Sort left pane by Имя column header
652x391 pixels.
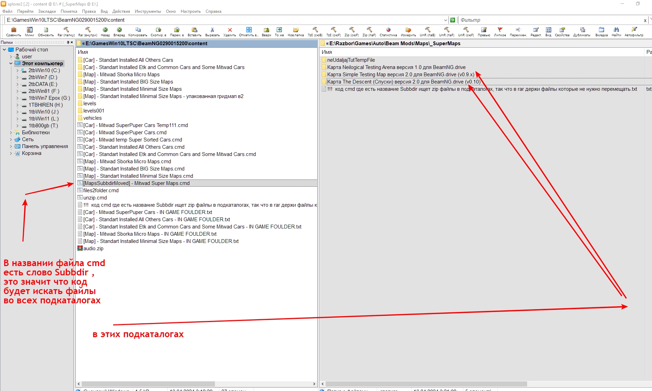click(83, 52)
